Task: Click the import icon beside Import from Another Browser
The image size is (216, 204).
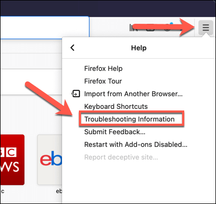Action: coord(76,94)
